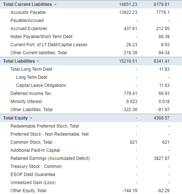Select Accrued Expenses value 212.05

click(163, 29)
